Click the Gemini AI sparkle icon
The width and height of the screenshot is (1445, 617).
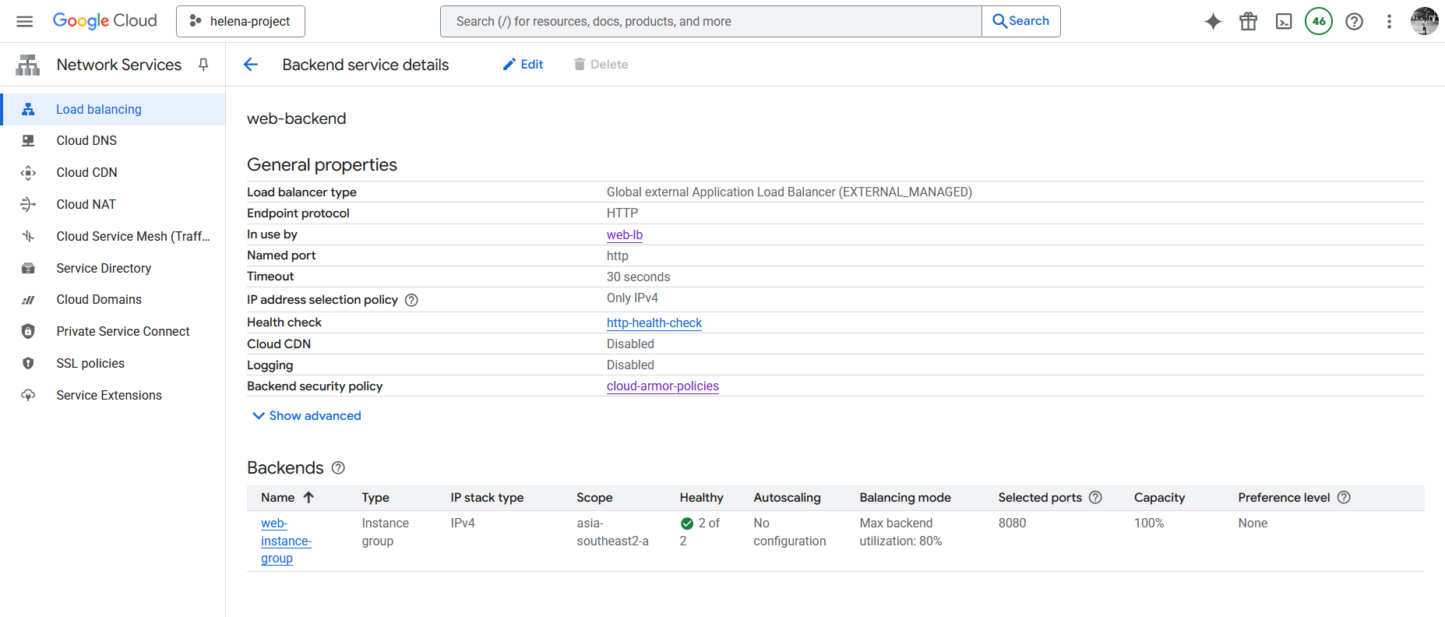(1213, 21)
